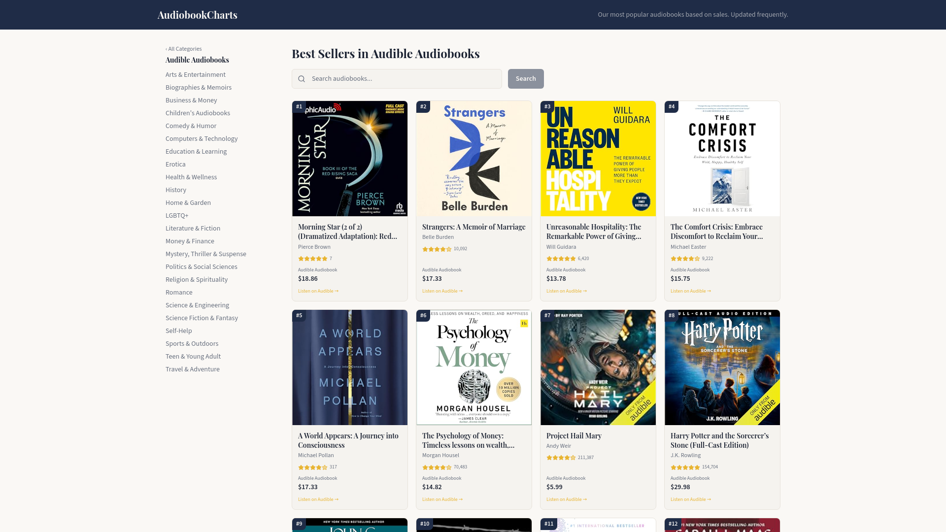
Task: Click Harry Potter Sorcerer's Stone title
Action: pos(719,440)
